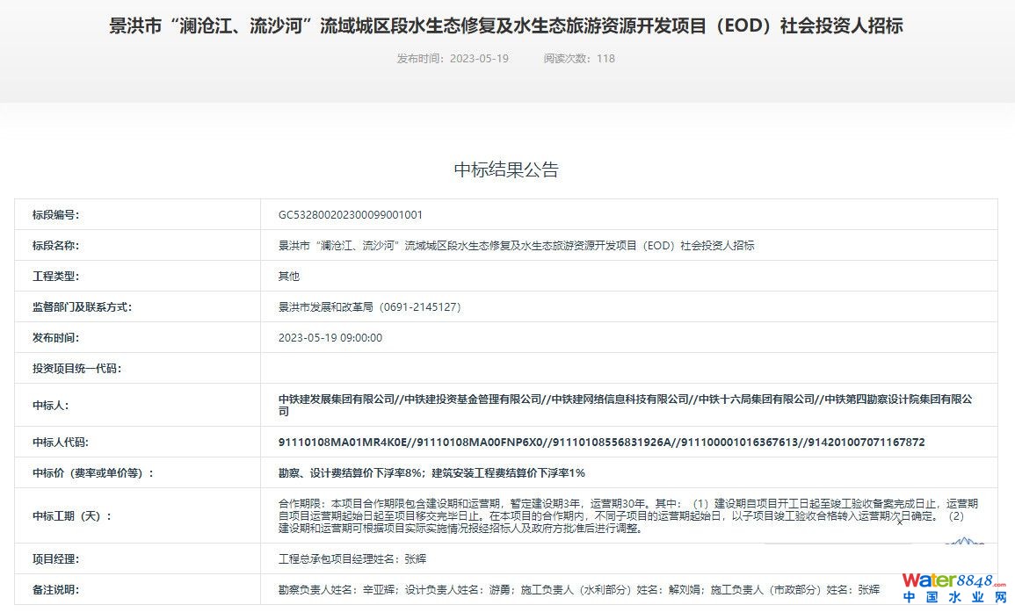
Task: Click the Water8848 中国水业网 watermark logo
Action: pos(953,587)
